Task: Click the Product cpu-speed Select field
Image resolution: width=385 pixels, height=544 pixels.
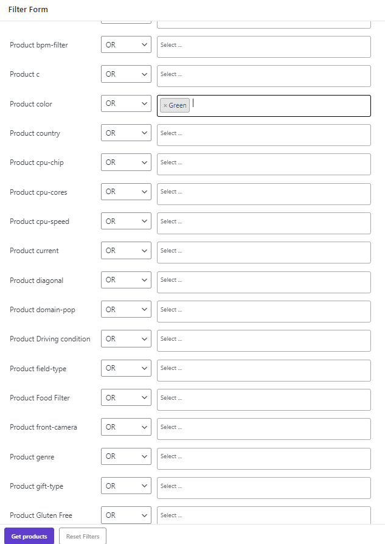Action: [x=263, y=223]
